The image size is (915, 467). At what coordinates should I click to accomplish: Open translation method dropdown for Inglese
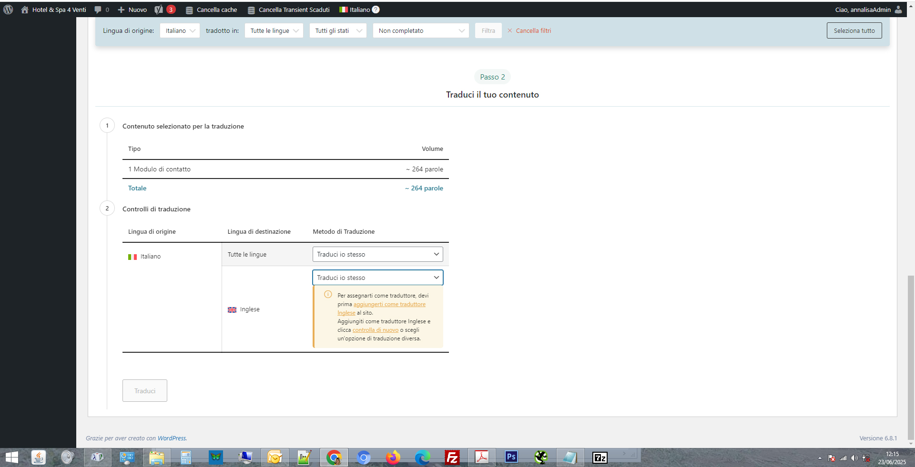tap(377, 278)
